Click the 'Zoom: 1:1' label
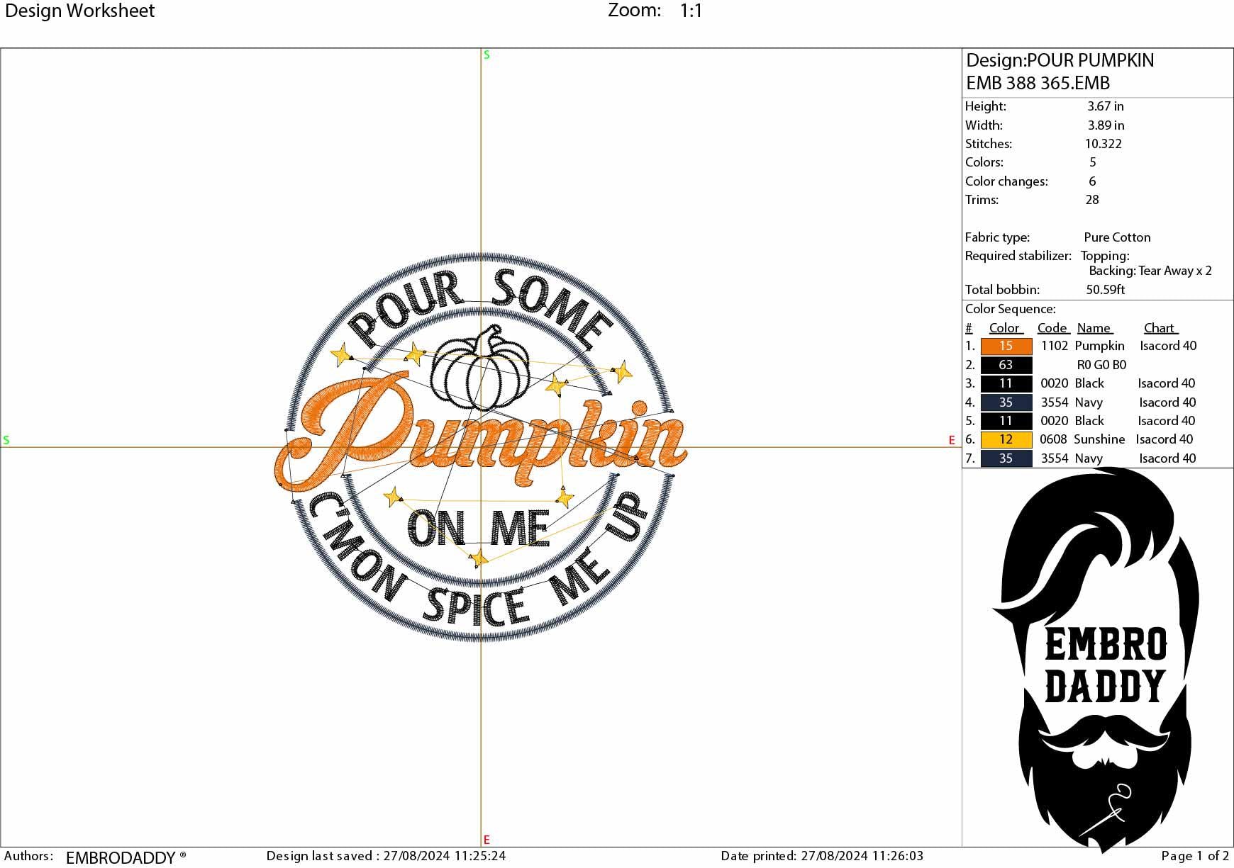The image size is (1234, 868). click(x=655, y=11)
